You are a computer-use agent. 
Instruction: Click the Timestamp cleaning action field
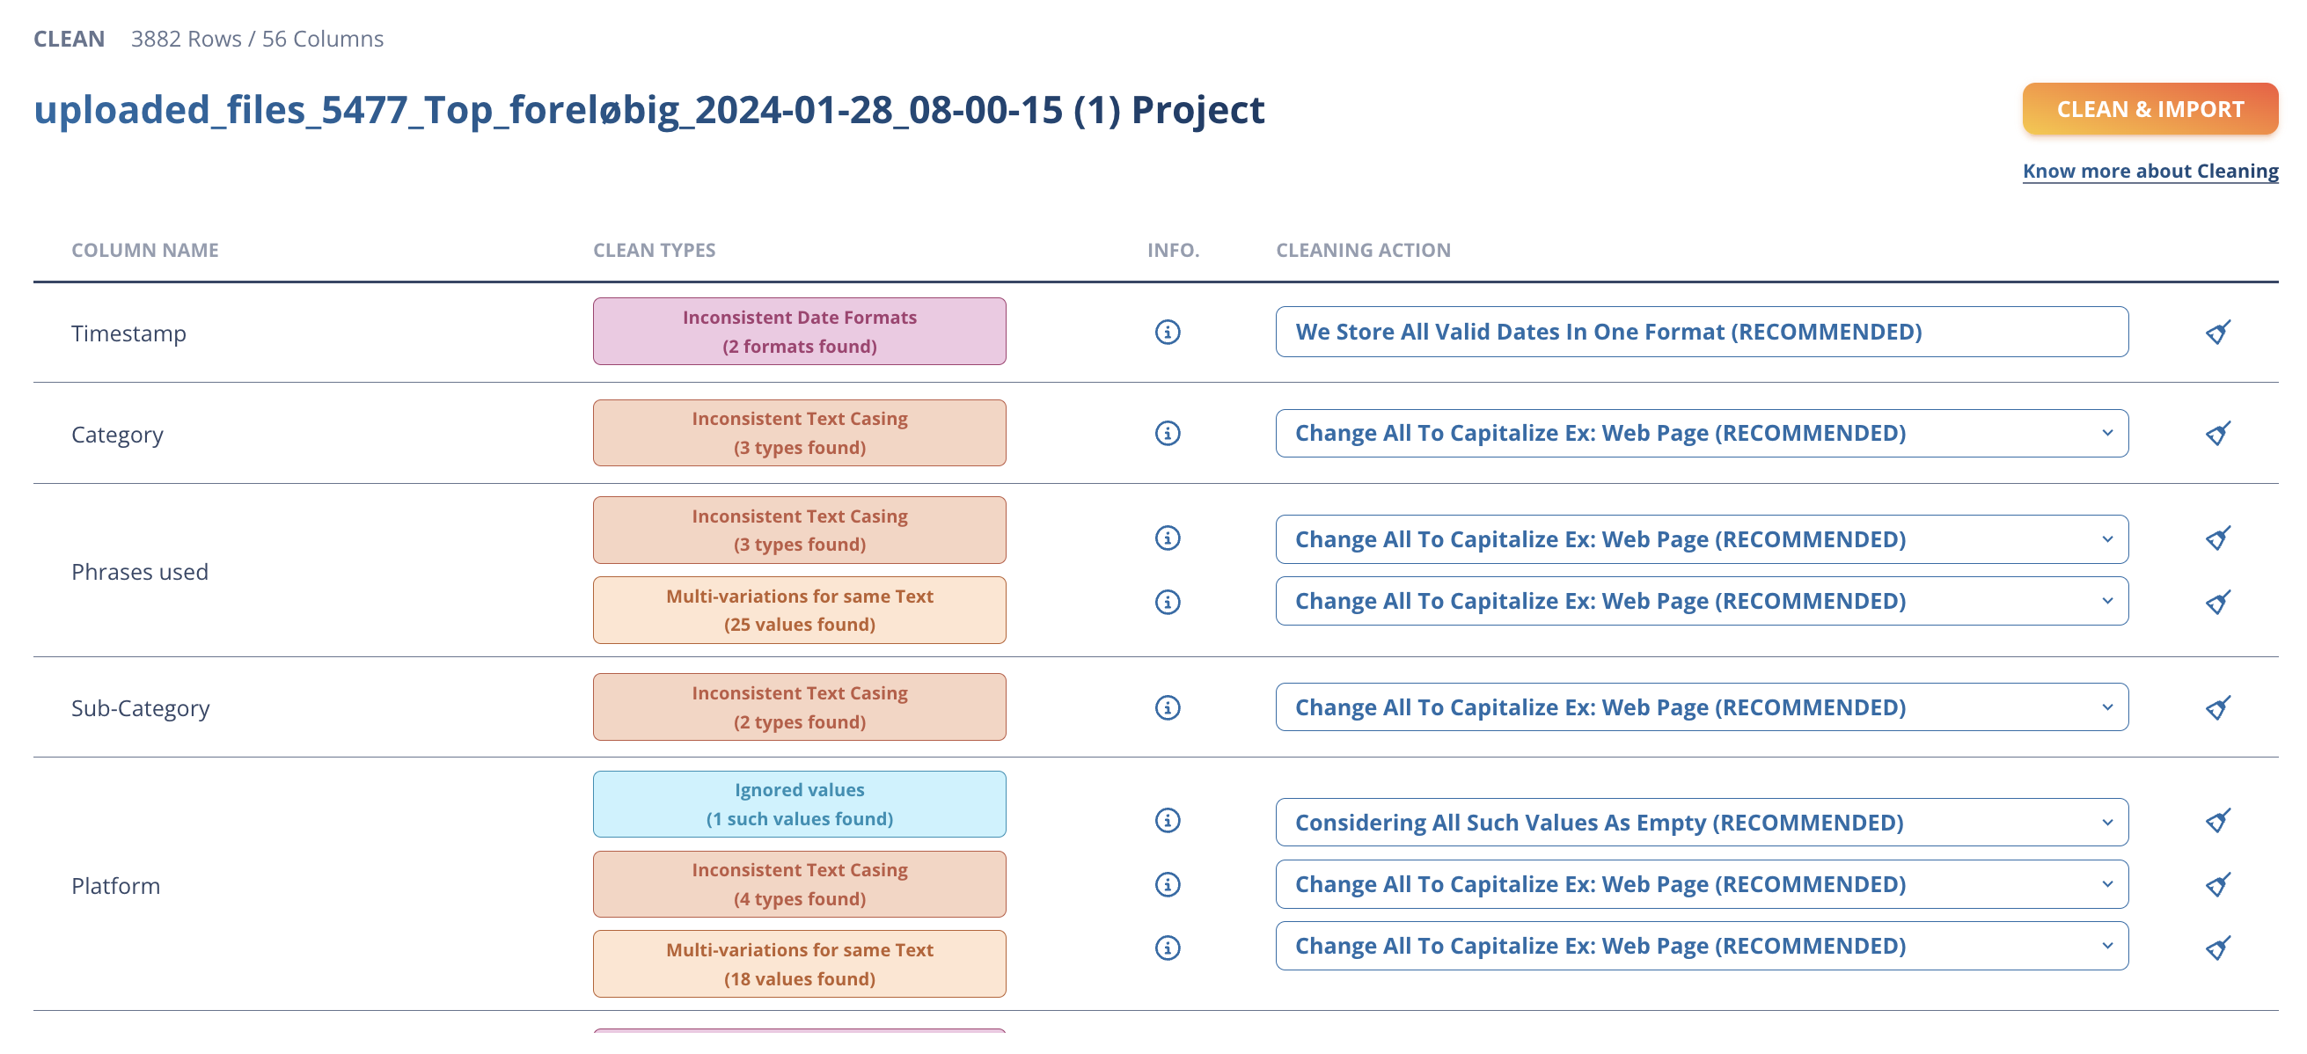pos(1702,333)
